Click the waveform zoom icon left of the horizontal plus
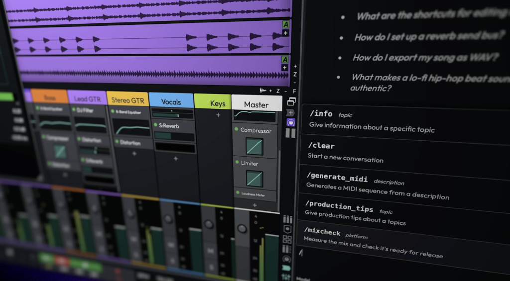Screen dimensions: 510x281 pyautogui.click(x=263, y=91)
